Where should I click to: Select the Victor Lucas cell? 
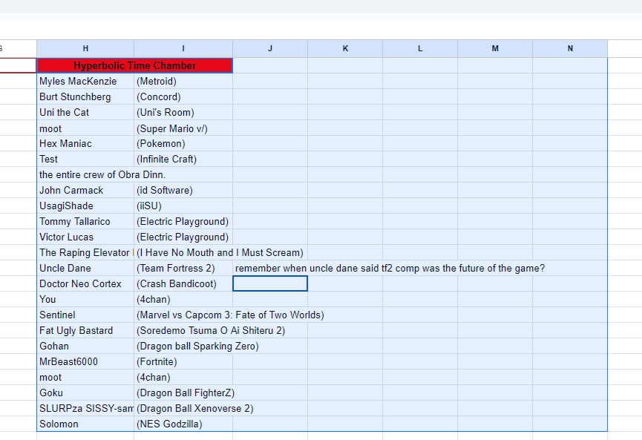click(85, 237)
